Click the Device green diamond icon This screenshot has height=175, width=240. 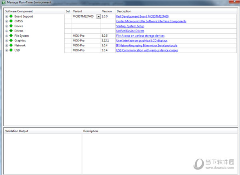click(x=11, y=26)
